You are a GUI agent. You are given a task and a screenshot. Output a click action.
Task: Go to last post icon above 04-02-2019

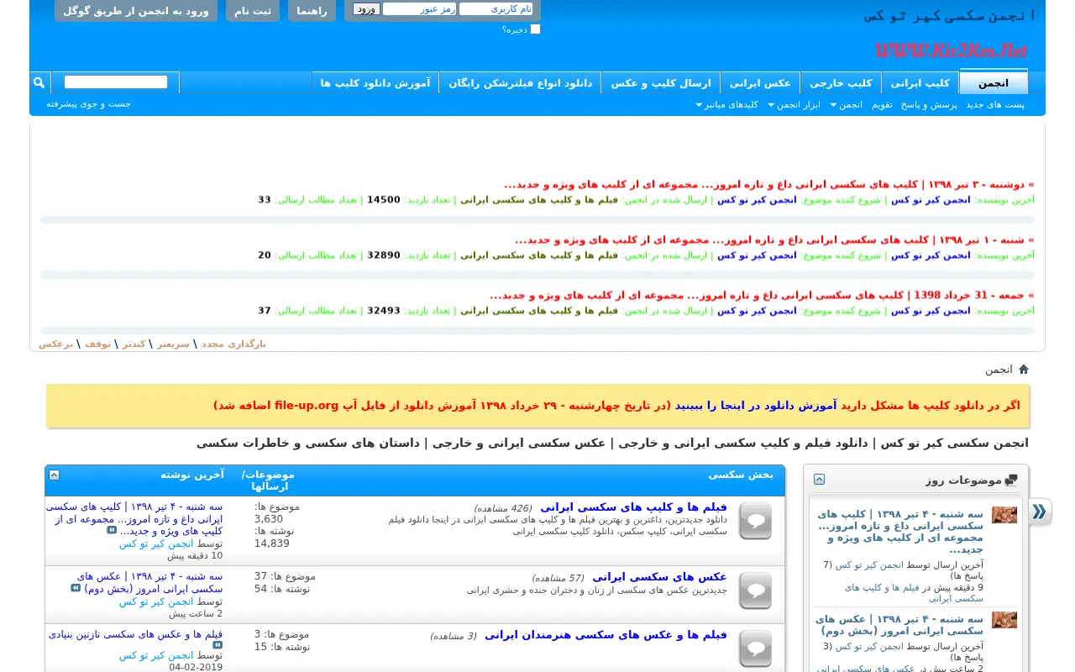pyautogui.click(x=218, y=645)
